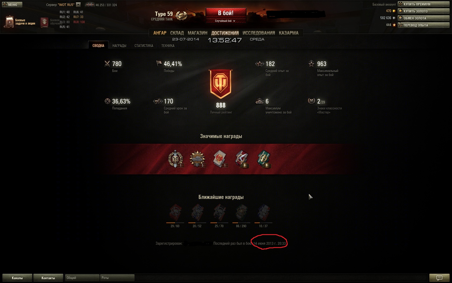The image size is (452, 283).
Task: Switch to the СТАТИСТИКА tab
Action: coord(144,46)
